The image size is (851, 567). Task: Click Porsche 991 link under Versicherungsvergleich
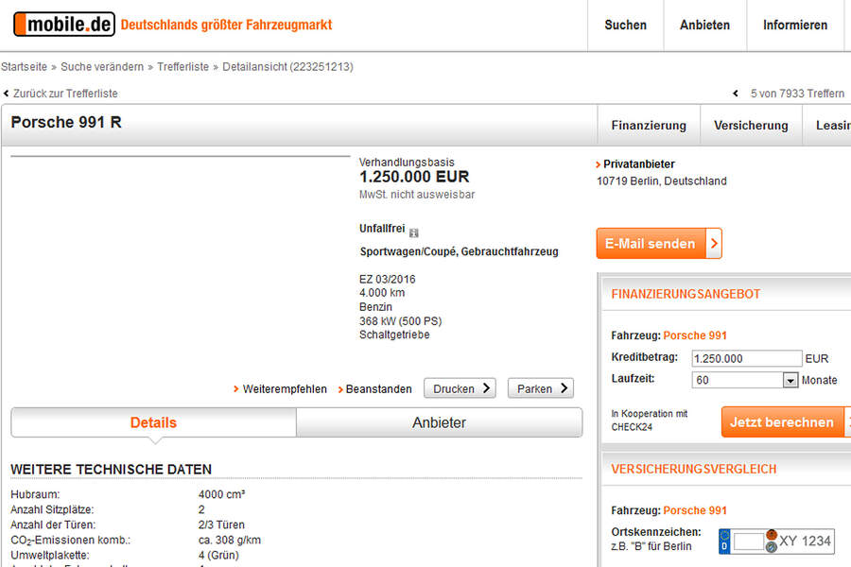coord(695,510)
